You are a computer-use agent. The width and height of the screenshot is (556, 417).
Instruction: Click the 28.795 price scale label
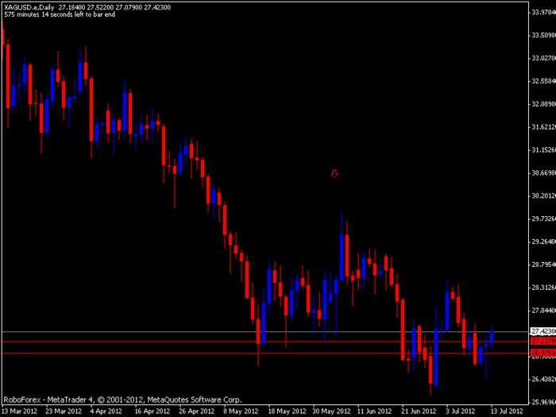click(543, 264)
